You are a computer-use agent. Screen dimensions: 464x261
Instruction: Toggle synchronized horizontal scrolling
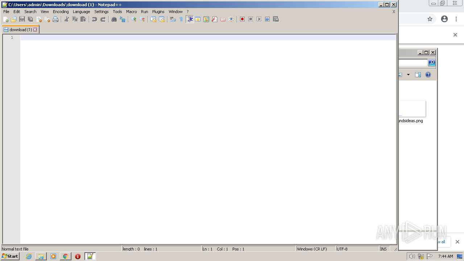click(162, 19)
